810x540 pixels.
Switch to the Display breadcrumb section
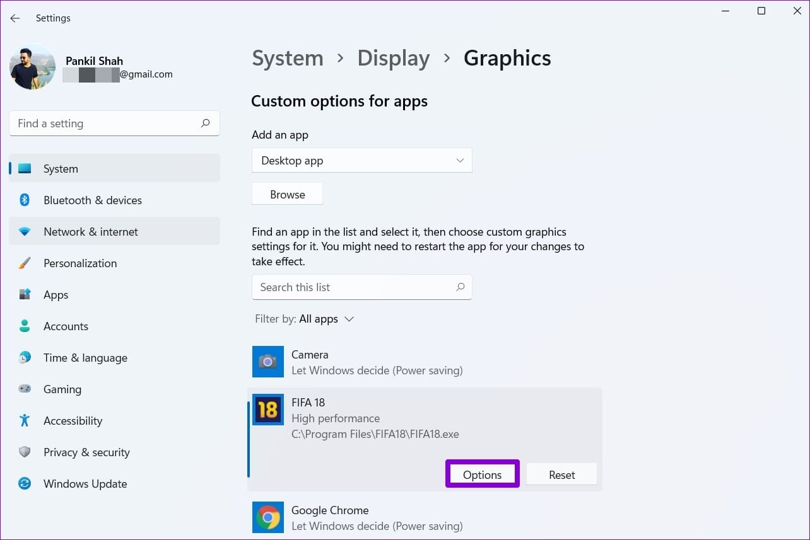click(x=393, y=57)
